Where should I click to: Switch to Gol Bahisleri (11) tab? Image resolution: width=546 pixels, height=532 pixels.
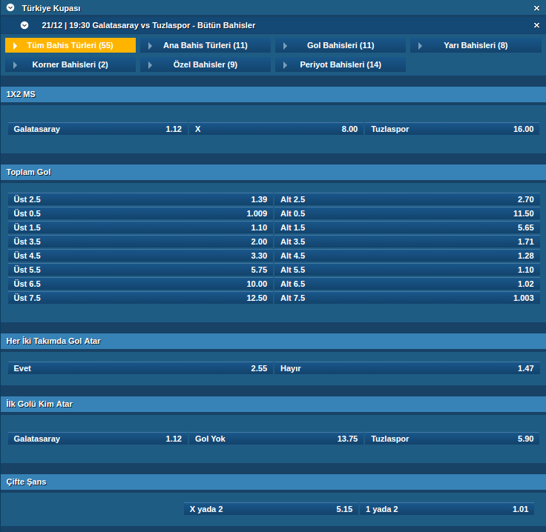(341, 45)
